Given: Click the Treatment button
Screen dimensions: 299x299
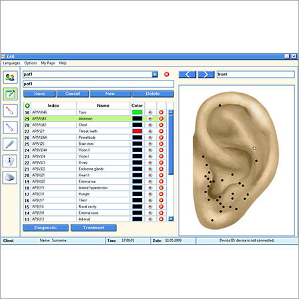Looking at the screenshot, I should (94, 228).
